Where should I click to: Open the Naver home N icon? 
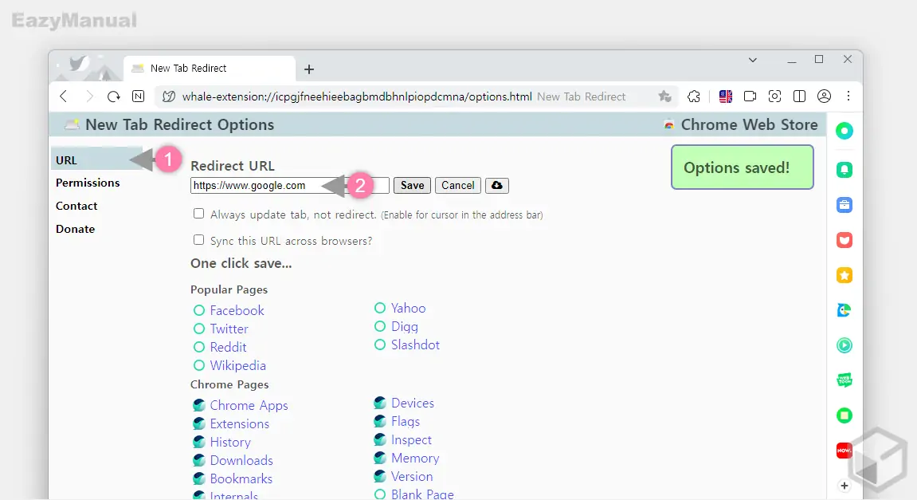(139, 96)
